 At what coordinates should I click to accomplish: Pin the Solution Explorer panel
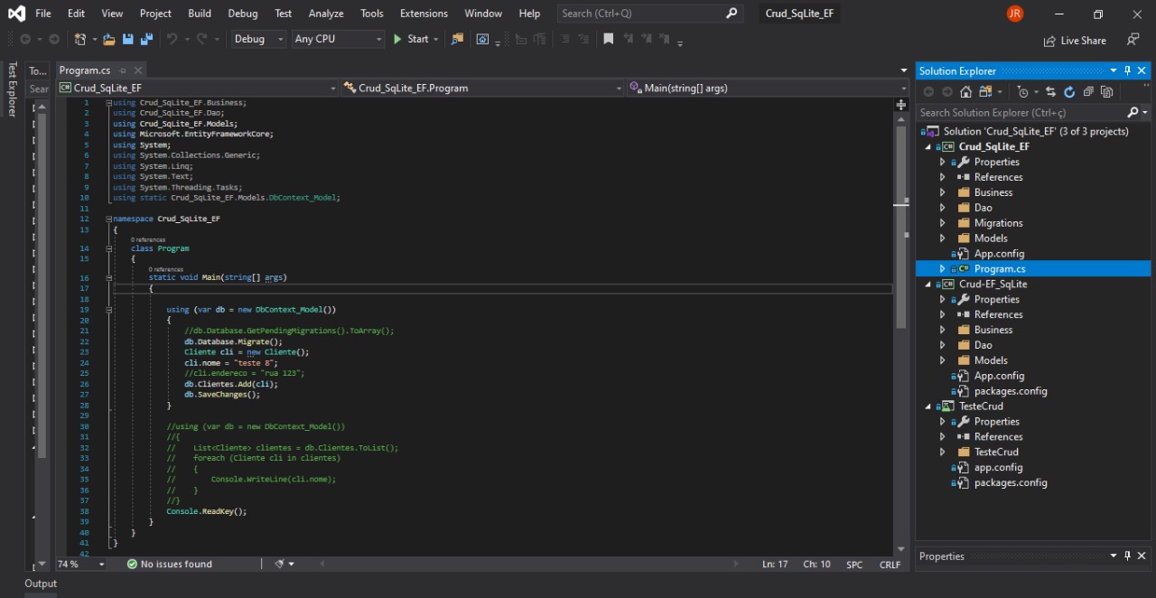[1127, 70]
